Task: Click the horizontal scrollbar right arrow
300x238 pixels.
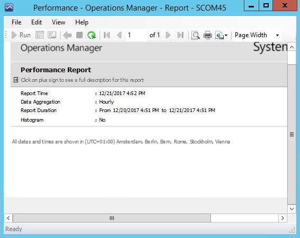Action: click(x=283, y=218)
